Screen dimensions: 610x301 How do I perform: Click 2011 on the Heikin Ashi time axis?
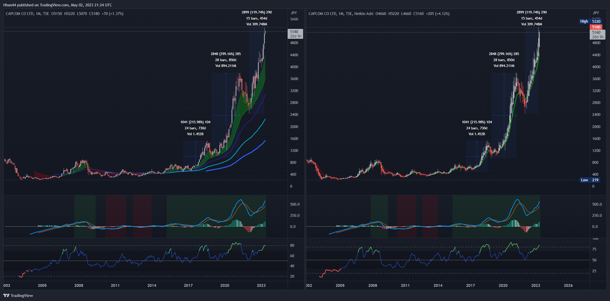click(405, 285)
